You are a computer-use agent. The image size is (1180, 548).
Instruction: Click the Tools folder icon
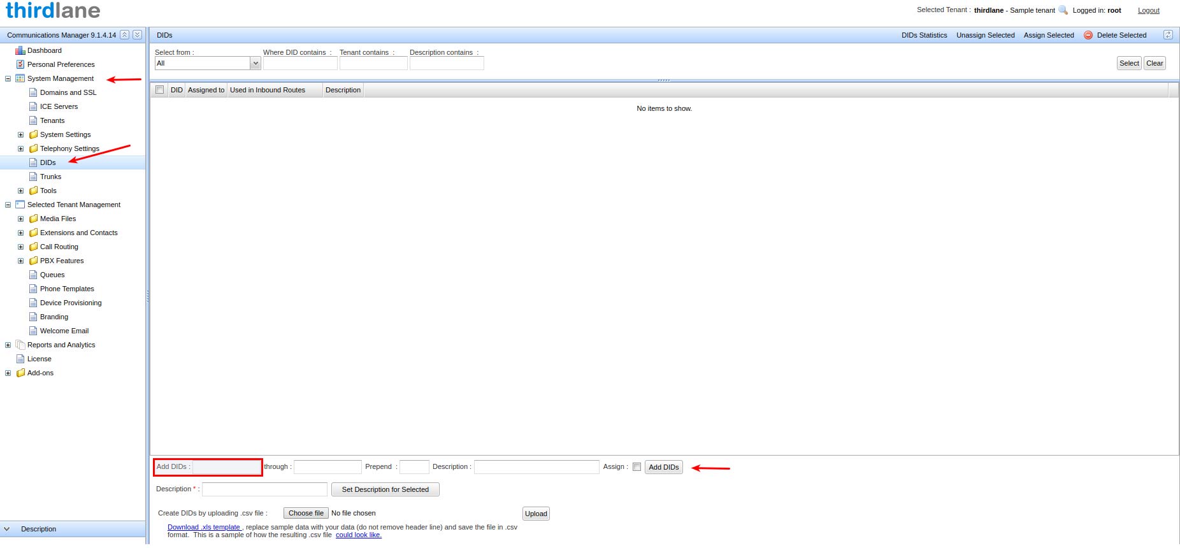point(33,191)
